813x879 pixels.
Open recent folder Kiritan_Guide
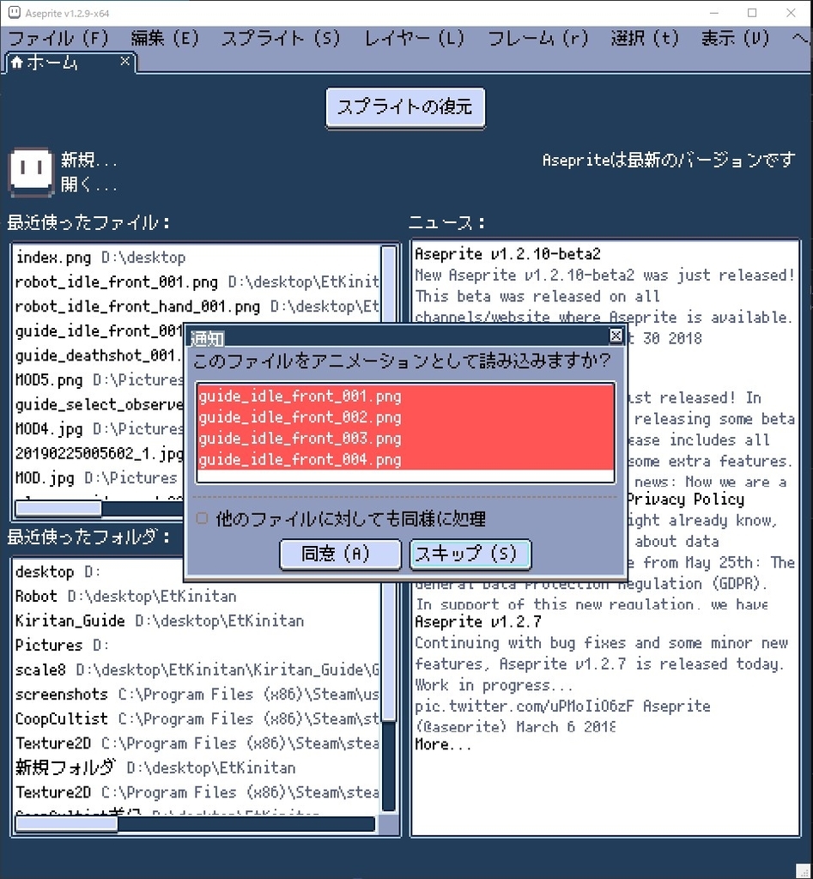pyautogui.click(x=197, y=621)
